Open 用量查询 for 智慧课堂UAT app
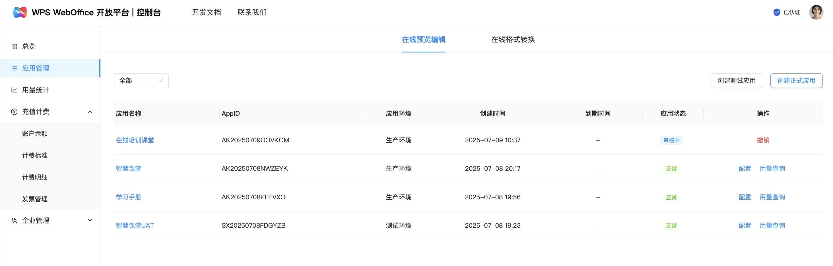 pos(772,225)
